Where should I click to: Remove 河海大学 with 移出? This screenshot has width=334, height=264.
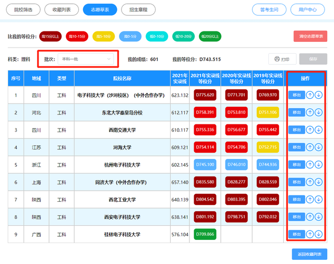point(296,147)
